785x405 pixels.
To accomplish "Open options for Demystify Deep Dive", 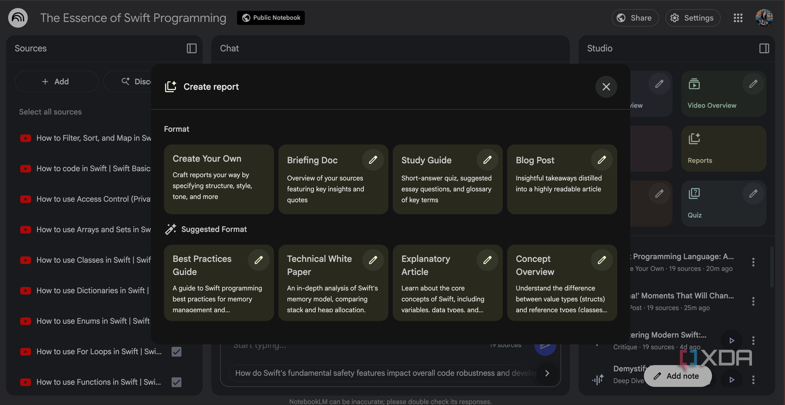I will click(753, 380).
